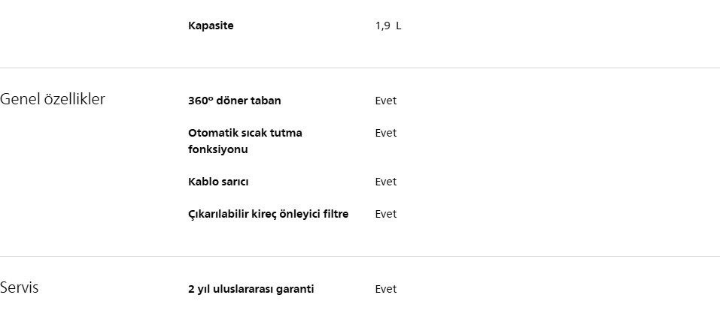Image resolution: width=720 pixels, height=328 pixels.
Task: Click the Çıkarılabilir kireç önleyici filtre label
Action: click(268, 214)
